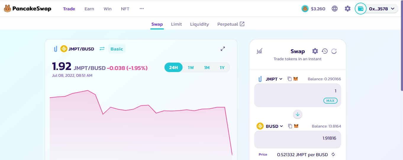Click the 0.521332 JMPT per BUSD price
The width and height of the screenshot is (403, 160).
pos(302,154)
